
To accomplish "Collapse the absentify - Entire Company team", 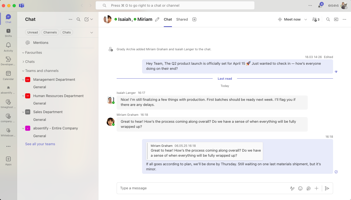I will pyautogui.click(x=23, y=128).
